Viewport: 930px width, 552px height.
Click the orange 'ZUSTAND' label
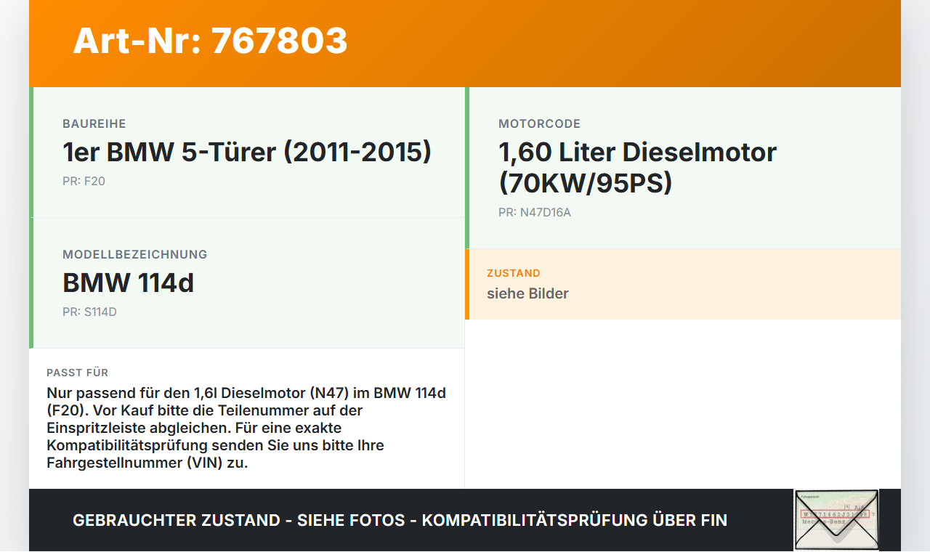(514, 273)
